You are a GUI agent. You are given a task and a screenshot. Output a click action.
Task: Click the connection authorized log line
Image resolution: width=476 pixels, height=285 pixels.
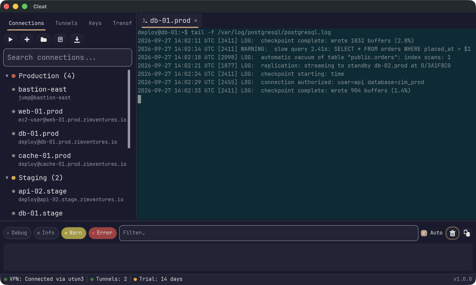[281, 82]
